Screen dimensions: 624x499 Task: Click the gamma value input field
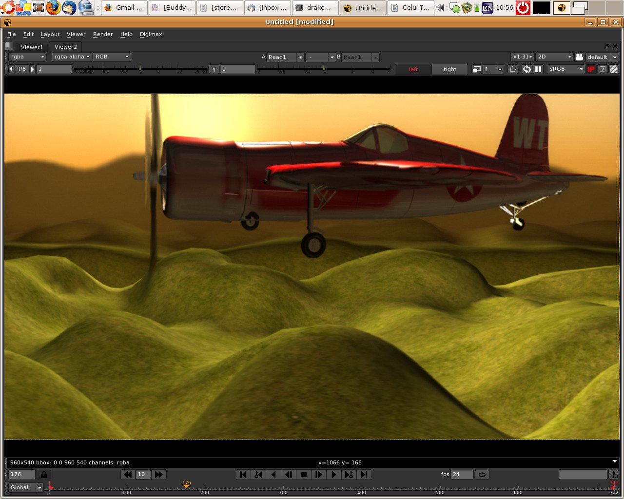(x=238, y=69)
